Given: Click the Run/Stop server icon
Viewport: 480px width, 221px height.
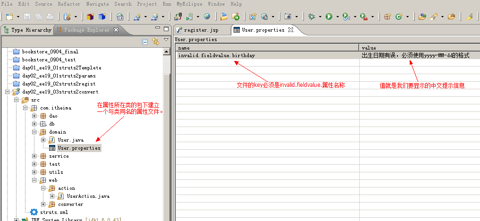Looking at the screenshot, I should pos(190,17).
